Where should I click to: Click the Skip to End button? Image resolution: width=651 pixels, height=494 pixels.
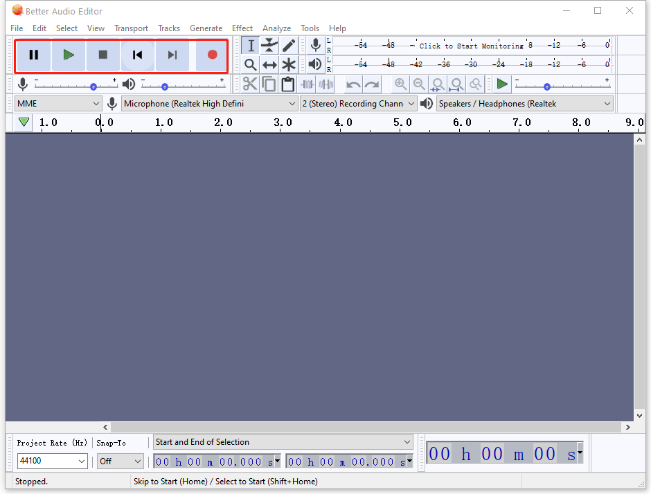(x=172, y=55)
